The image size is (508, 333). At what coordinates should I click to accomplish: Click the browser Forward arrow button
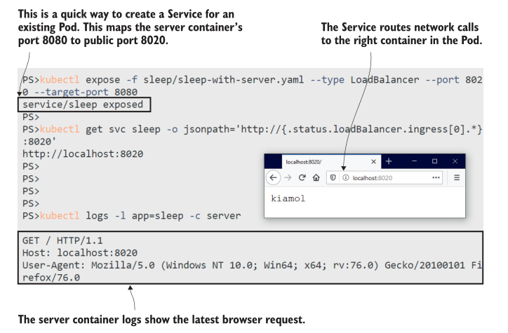coord(288,179)
